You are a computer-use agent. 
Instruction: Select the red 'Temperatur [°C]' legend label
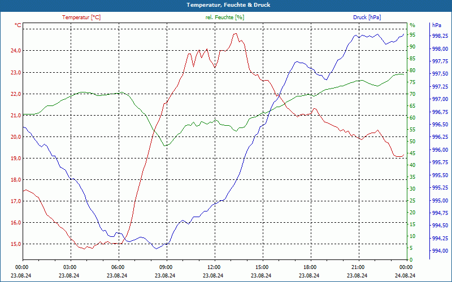(x=81, y=17)
